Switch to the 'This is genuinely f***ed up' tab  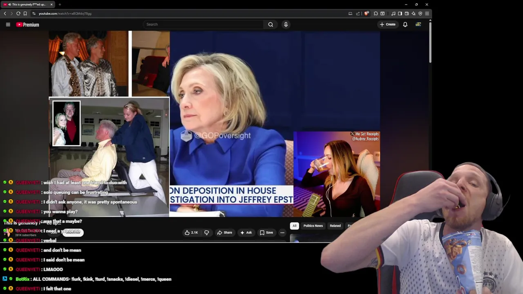point(29,4)
